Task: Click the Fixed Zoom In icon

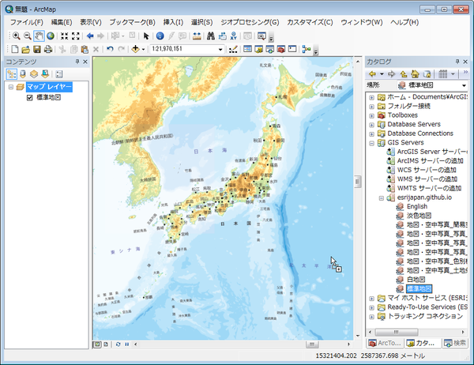Action: point(64,36)
